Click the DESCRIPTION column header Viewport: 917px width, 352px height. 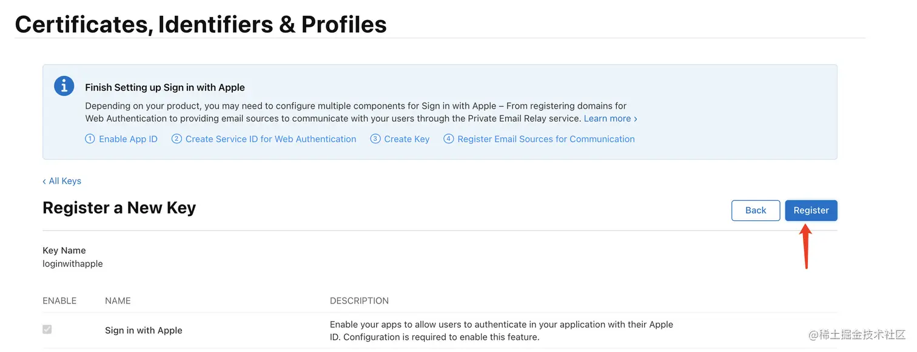tap(359, 301)
